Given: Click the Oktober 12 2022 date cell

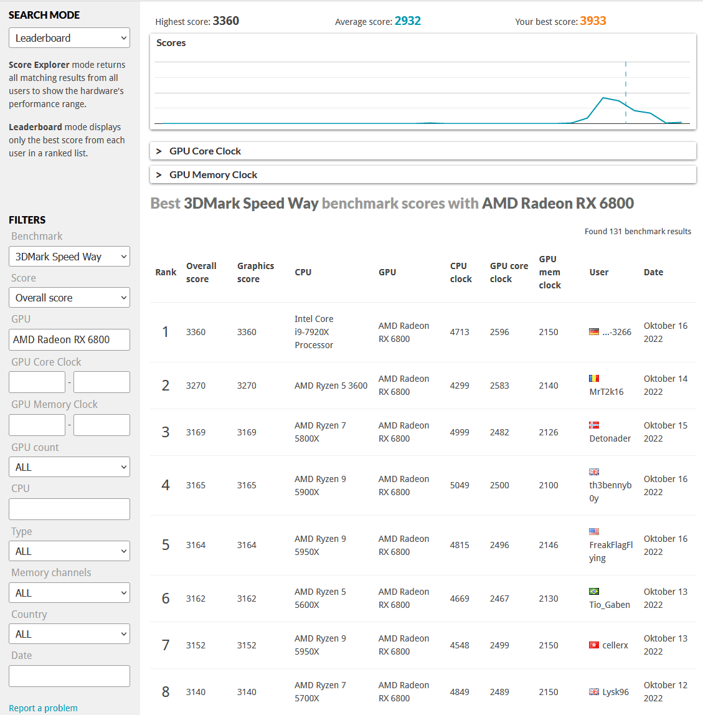Looking at the screenshot, I should point(665,692).
